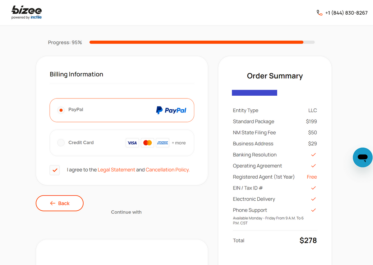
Task: Click the phone support hours note
Action: pyautogui.click(x=268, y=221)
